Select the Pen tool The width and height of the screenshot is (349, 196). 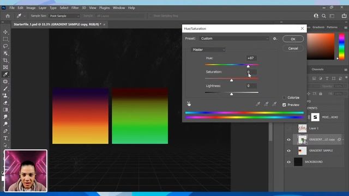[5, 131]
